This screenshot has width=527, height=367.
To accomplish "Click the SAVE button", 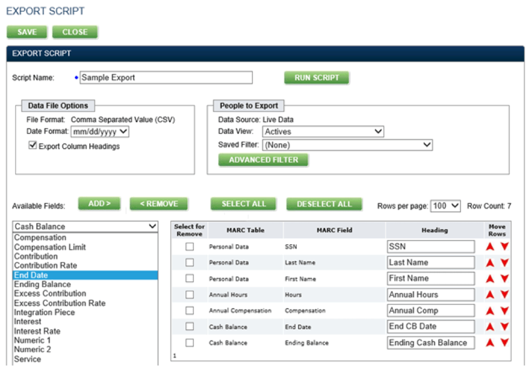I will (x=27, y=32).
